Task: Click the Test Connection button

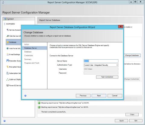Action: [x=107, y=77]
